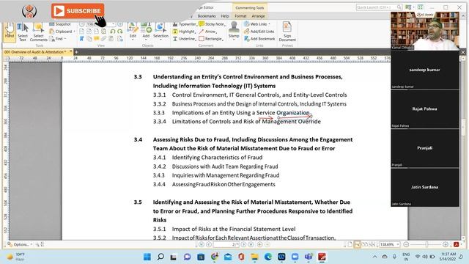Click Sign Document

(287, 32)
